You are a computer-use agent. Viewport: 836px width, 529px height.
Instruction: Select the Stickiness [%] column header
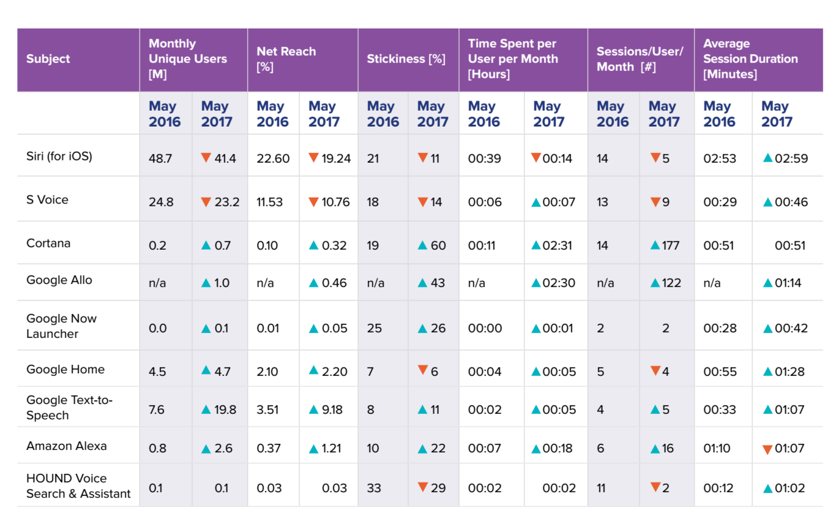click(x=405, y=59)
